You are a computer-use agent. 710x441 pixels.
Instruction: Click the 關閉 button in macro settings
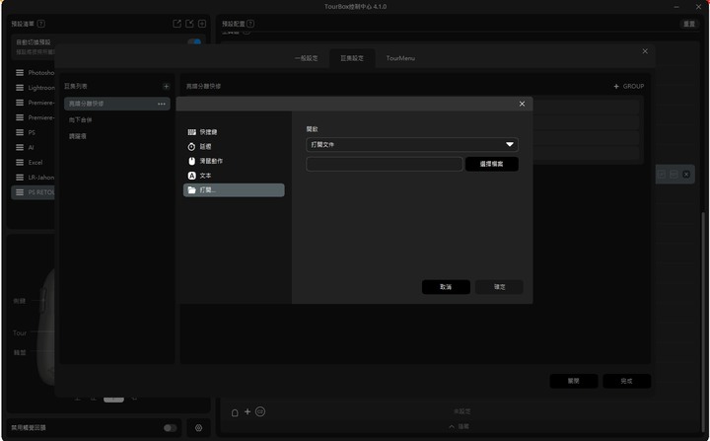point(574,381)
